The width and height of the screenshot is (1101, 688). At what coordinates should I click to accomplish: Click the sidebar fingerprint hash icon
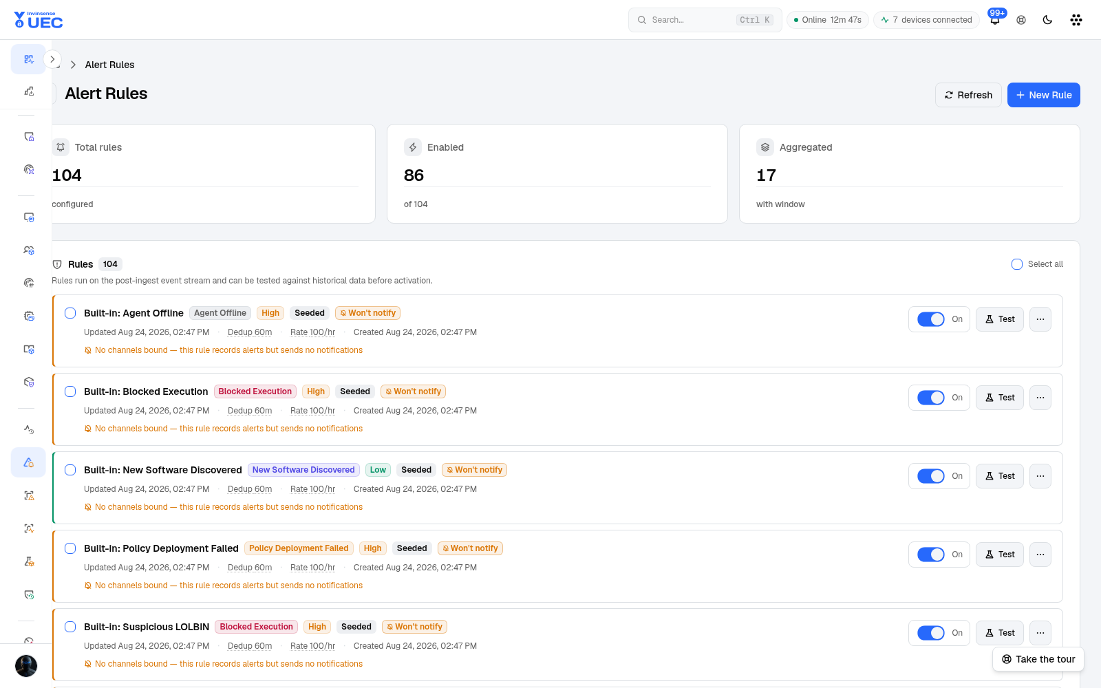click(x=28, y=283)
